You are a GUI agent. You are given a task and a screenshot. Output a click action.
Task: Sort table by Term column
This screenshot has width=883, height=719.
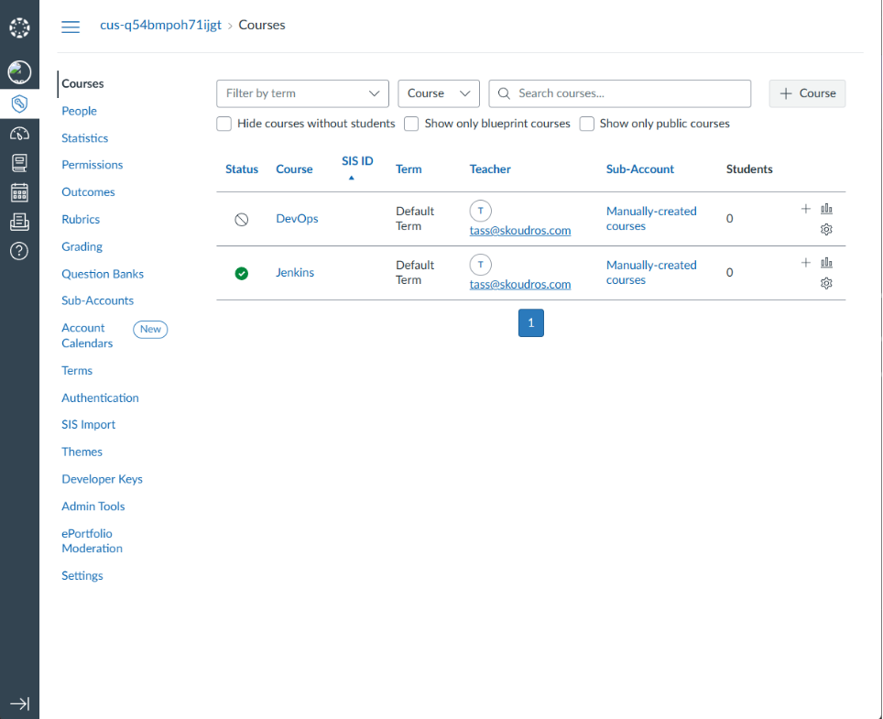point(409,169)
